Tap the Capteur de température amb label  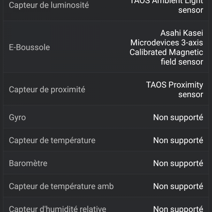point(61,186)
